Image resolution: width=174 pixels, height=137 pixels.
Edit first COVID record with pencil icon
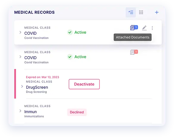(x=144, y=28)
